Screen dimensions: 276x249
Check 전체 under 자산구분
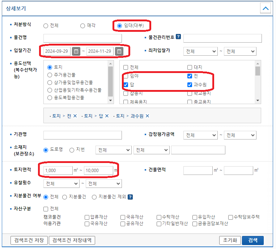(46, 209)
